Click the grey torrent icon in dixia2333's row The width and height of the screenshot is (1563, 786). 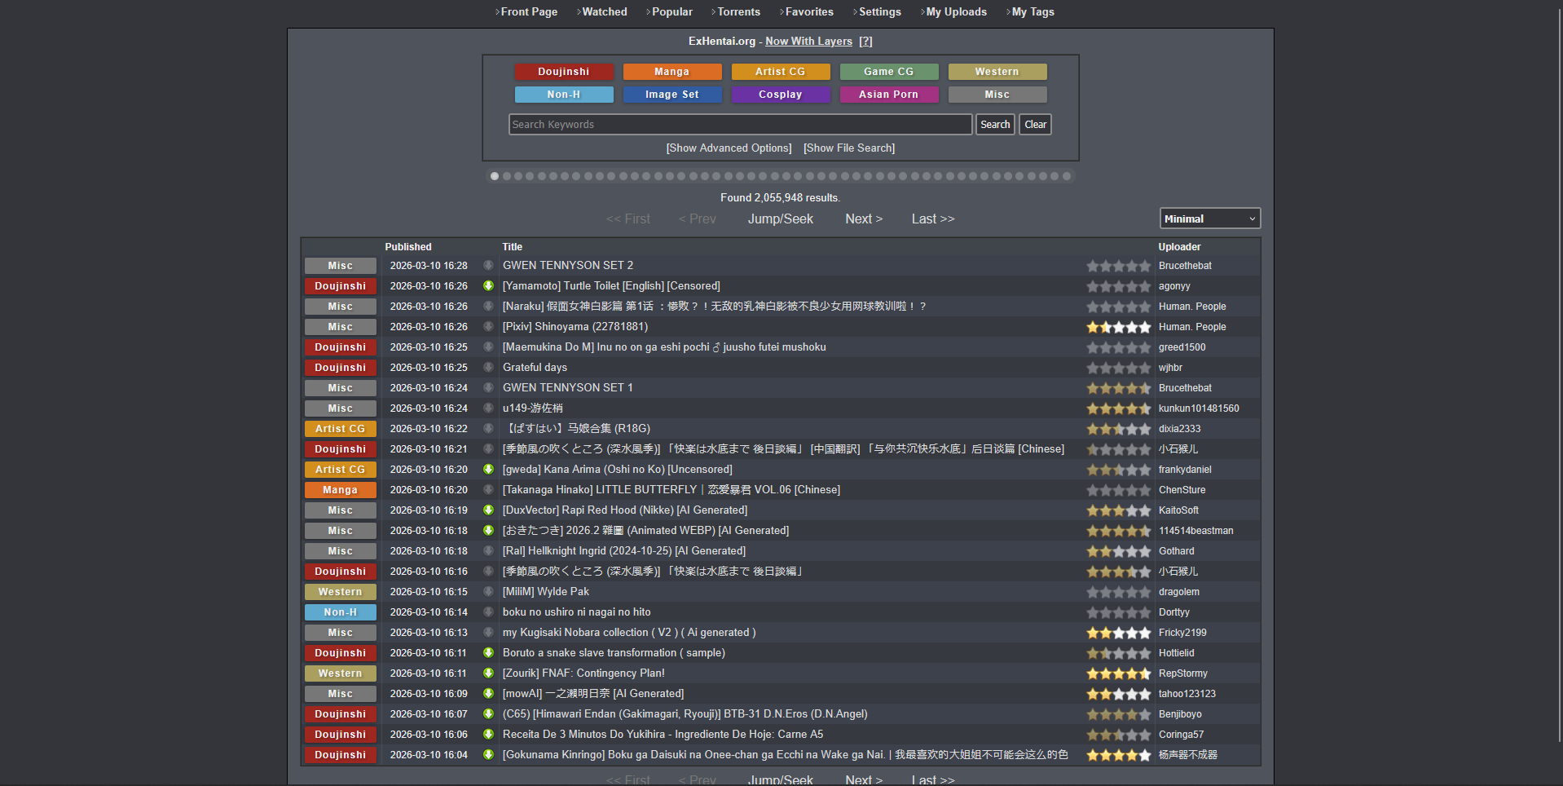[488, 429]
